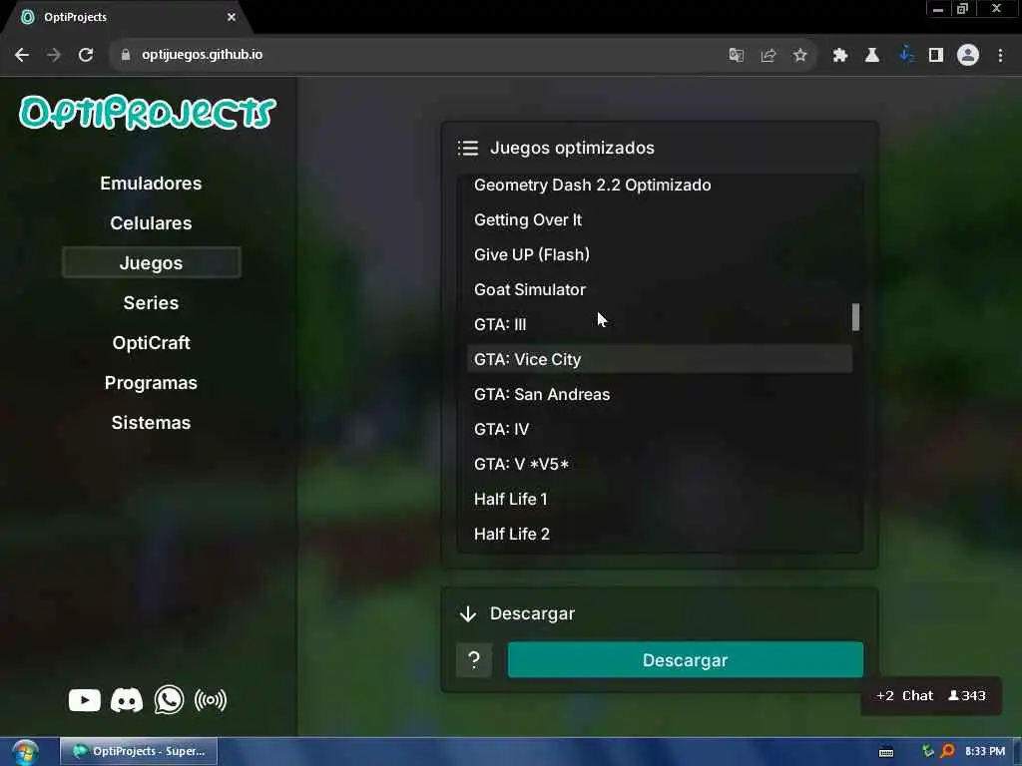The width and height of the screenshot is (1022, 766).
Task: Open the WhatsApp group icon
Action: pos(169,700)
